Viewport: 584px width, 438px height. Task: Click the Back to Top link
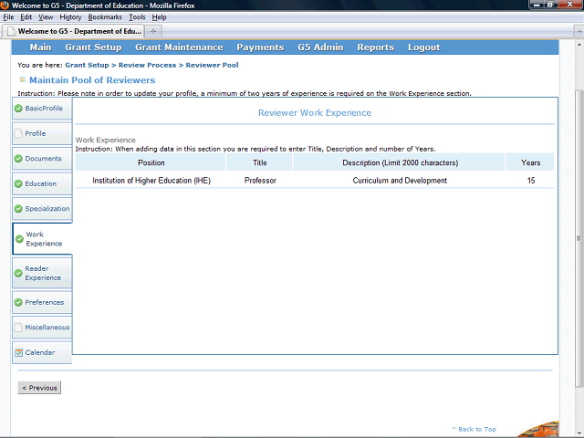click(x=476, y=429)
